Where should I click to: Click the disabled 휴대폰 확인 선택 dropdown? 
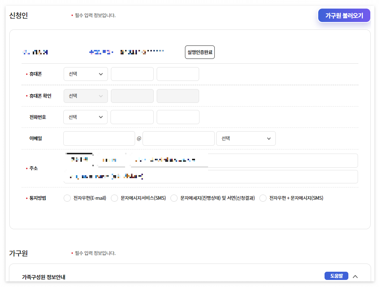86,96
